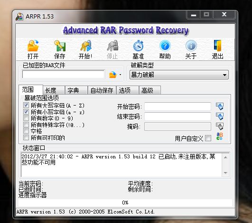Click the icon beside 开始密码 field
This screenshot has width=252, height=223.
click(220, 107)
